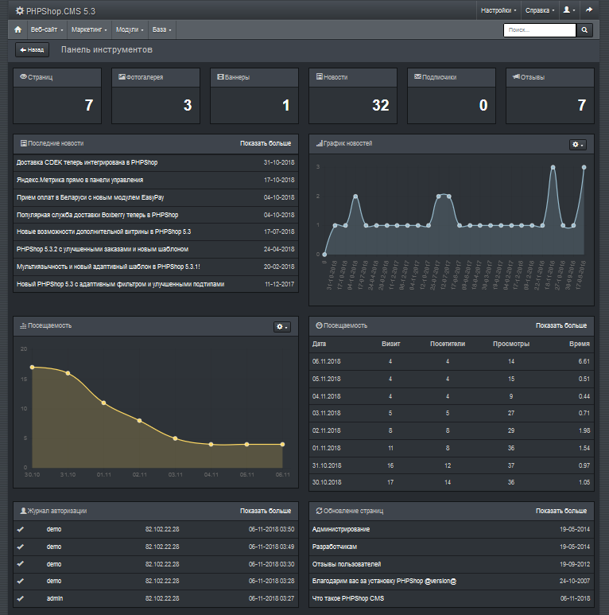Click the admin login entry in auth log
The height and width of the screenshot is (615, 609).
55,598
